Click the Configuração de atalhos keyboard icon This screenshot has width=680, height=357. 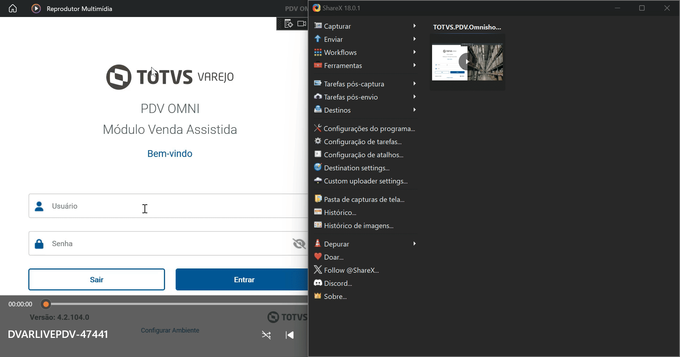[318, 154]
